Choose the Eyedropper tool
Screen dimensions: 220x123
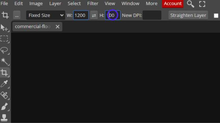[x=4, y=84]
